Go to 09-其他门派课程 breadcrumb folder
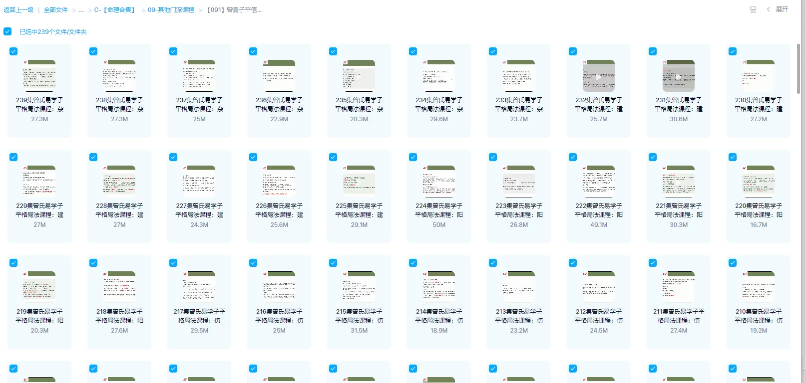 (x=171, y=10)
